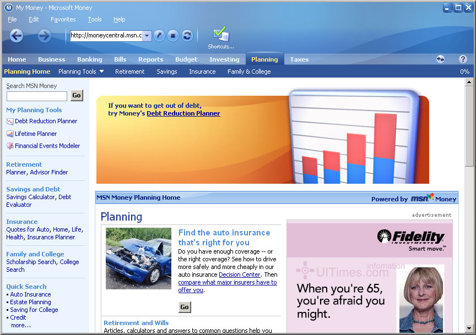Click the Saving for College link
The height and width of the screenshot is (335, 476).
[x=34, y=310]
